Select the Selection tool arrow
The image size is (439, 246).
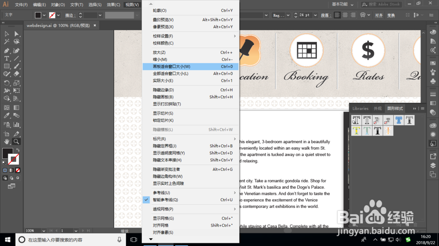tap(7, 34)
